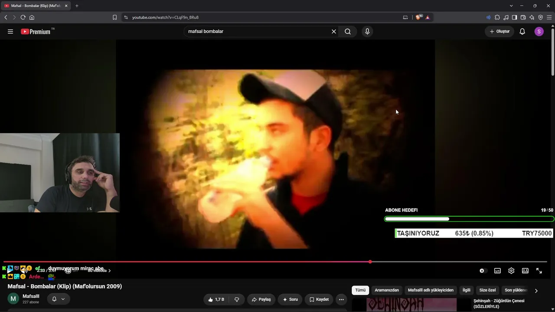Show more filter chips with arrow
Screen dimensions: 555x312
pos(536,291)
